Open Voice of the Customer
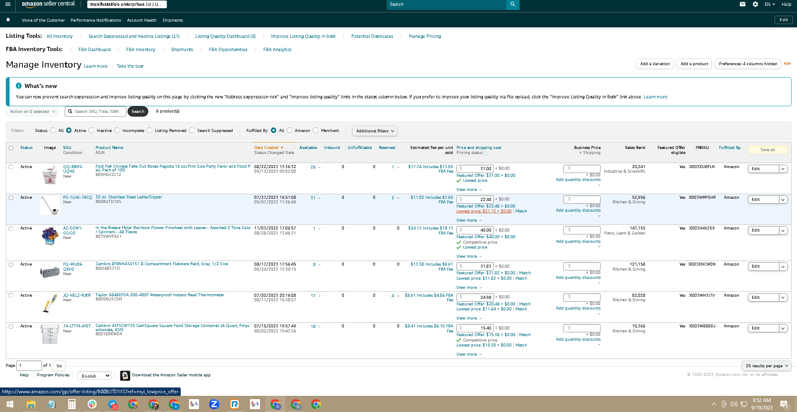Viewport: 797px width, 412px height. point(43,20)
